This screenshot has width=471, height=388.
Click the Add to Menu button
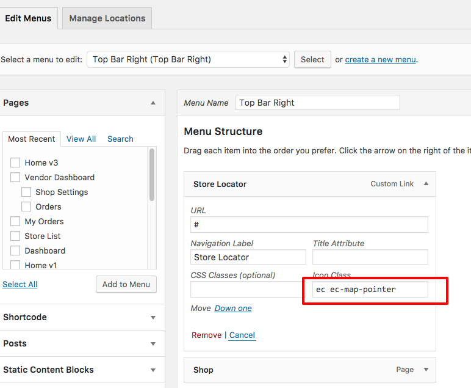(126, 284)
